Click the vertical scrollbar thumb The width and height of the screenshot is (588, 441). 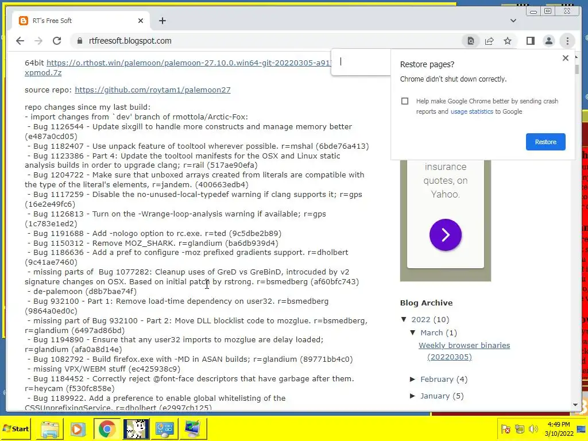click(x=577, y=69)
